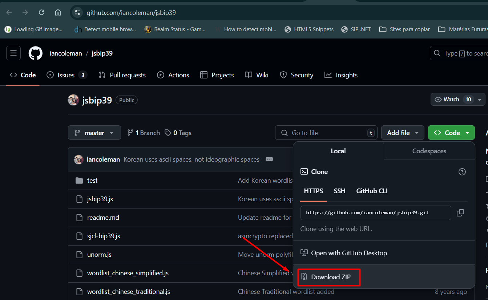Go back using the browser back arrow
The image size is (488, 300).
click(x=9, y=12)
